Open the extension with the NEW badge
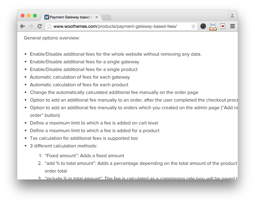255x204 pixels. [x=213, y=27]
